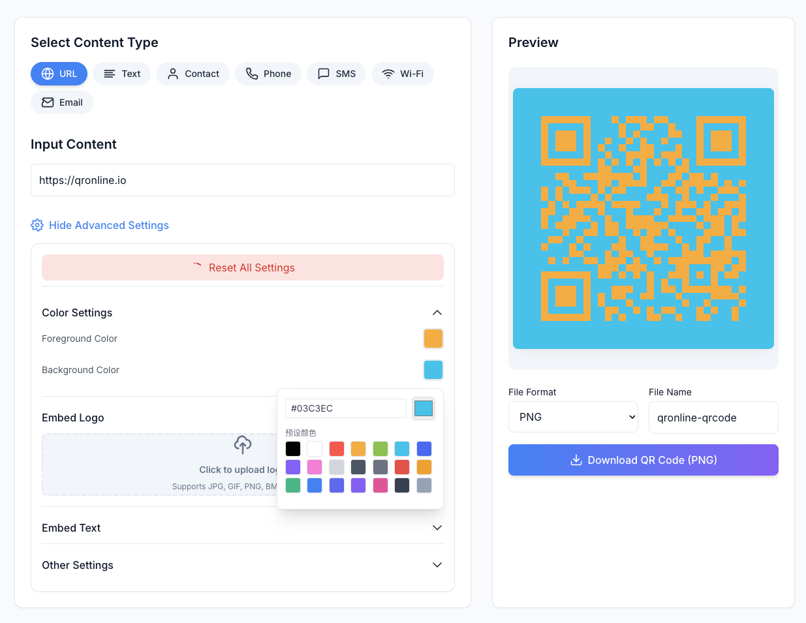Pick the magenta pink preset in third row
Viewport: 806px width, 623px height.
(380, 485)
